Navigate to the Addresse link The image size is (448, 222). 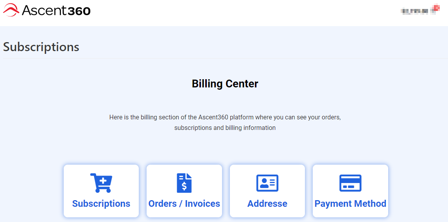[267, 204]
